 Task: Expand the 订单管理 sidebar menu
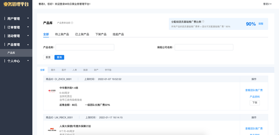point(16,27)
